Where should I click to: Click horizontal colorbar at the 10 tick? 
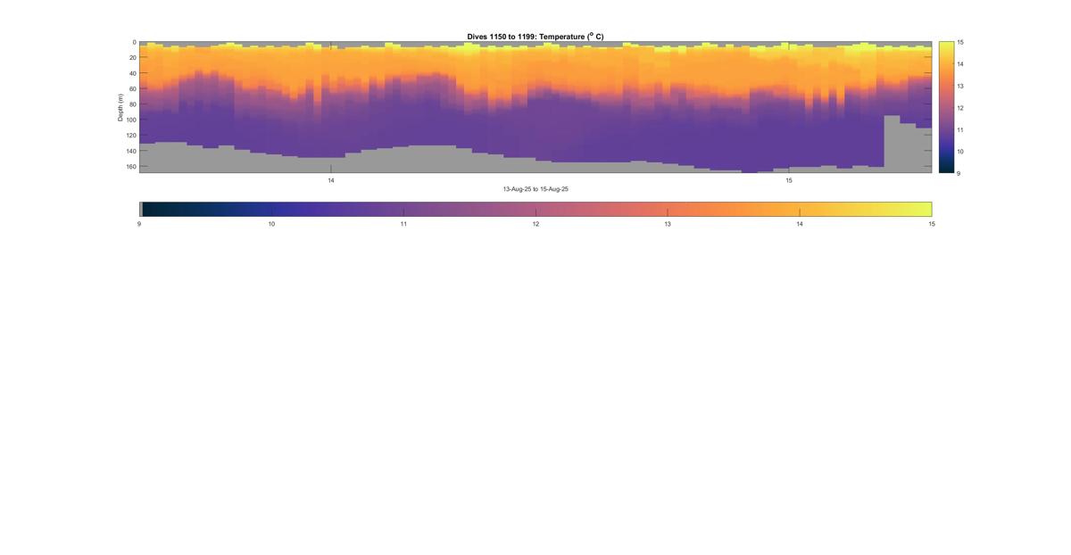click(x=271, y=209)
